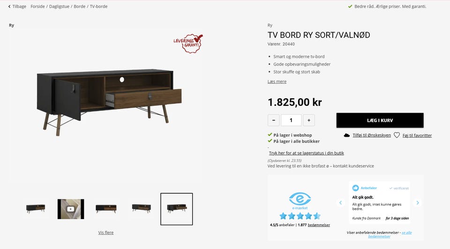Image resolution: width=450 pixels, height=249 pixels.
Task: Click the e-mærket logo badge
Action: click(x=300, y=201)
